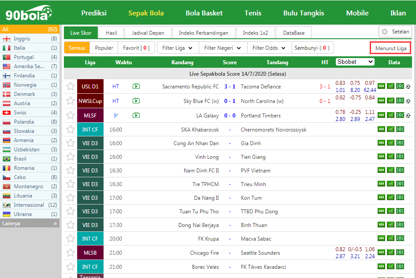Open odds comparison icon for Tuan Tu Phu Tho

400,211
